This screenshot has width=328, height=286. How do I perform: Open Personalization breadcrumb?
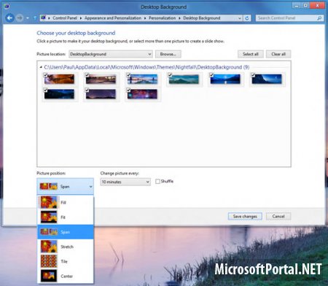point(162,18)
